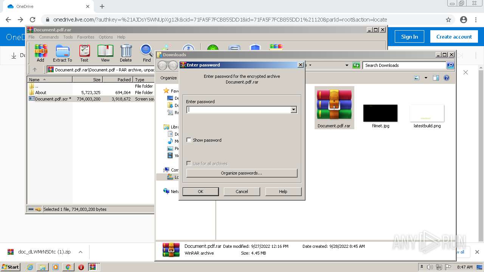Go up one level in WinRAR

click(x=35, y=70)
